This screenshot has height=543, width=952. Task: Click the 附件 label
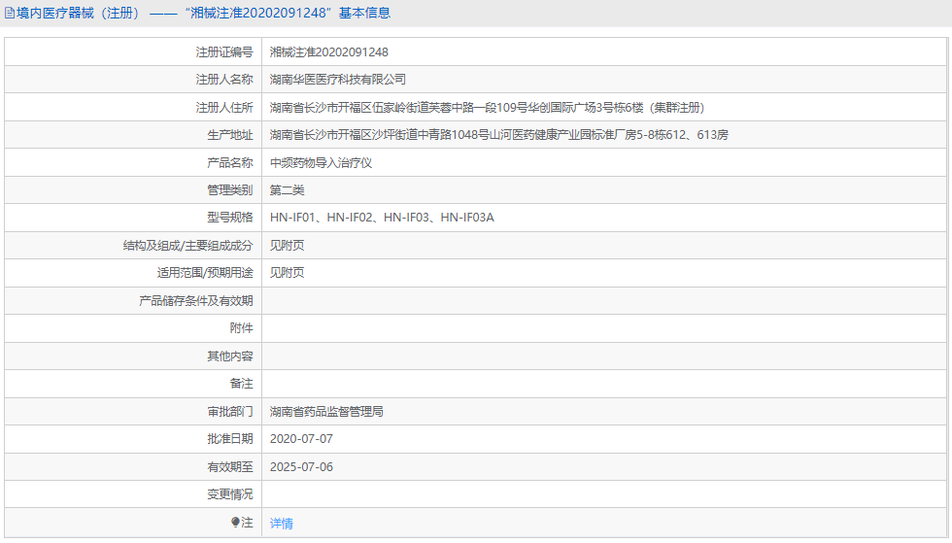[x=242, y=328]
